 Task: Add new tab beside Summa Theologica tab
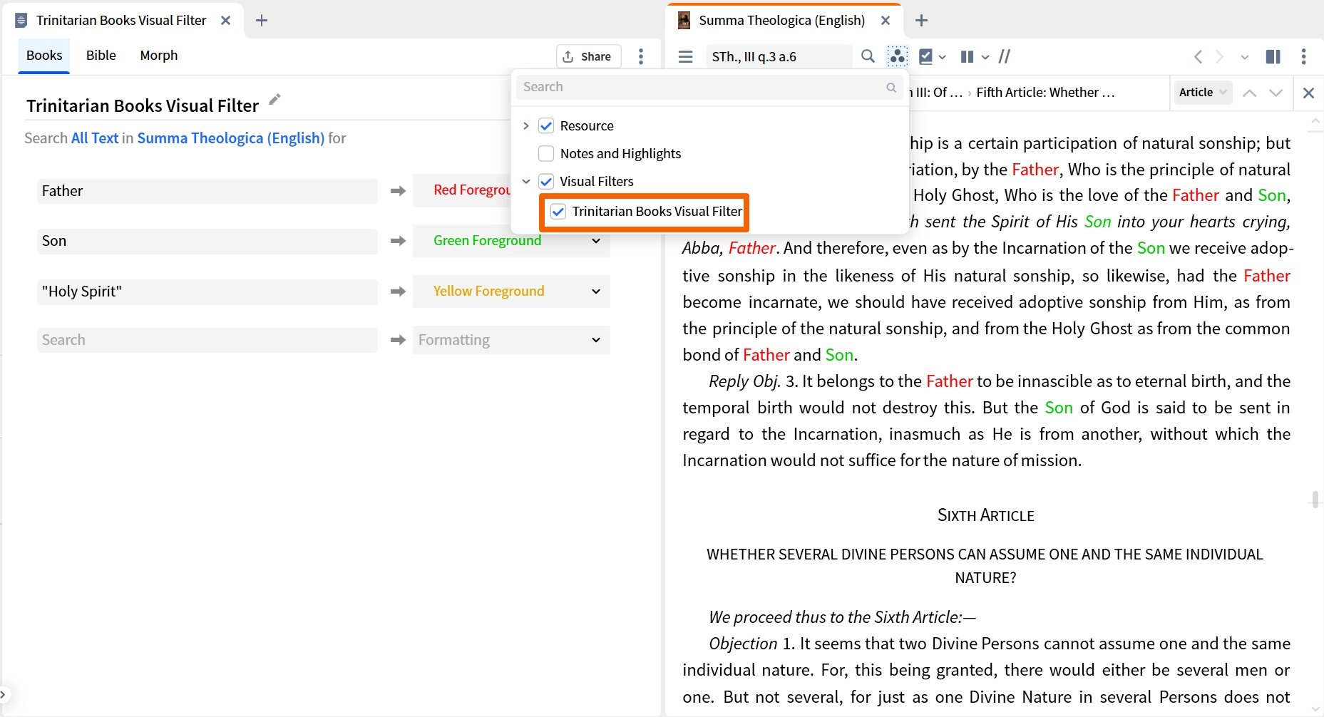[921, 20]
